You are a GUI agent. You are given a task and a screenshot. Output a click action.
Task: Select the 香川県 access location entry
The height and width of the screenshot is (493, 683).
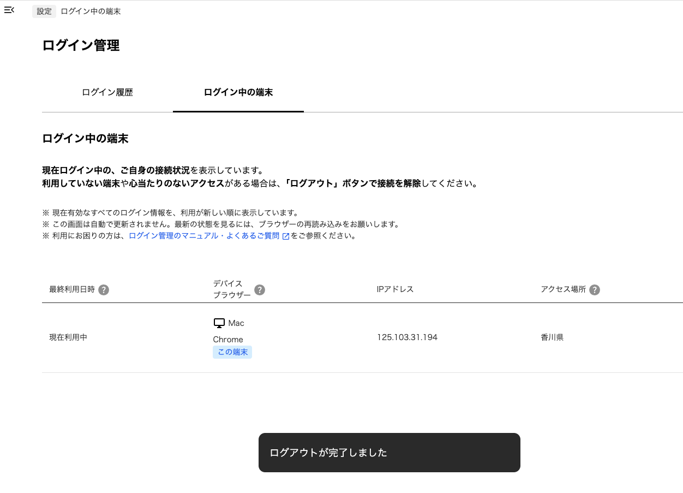pos(552,337)
